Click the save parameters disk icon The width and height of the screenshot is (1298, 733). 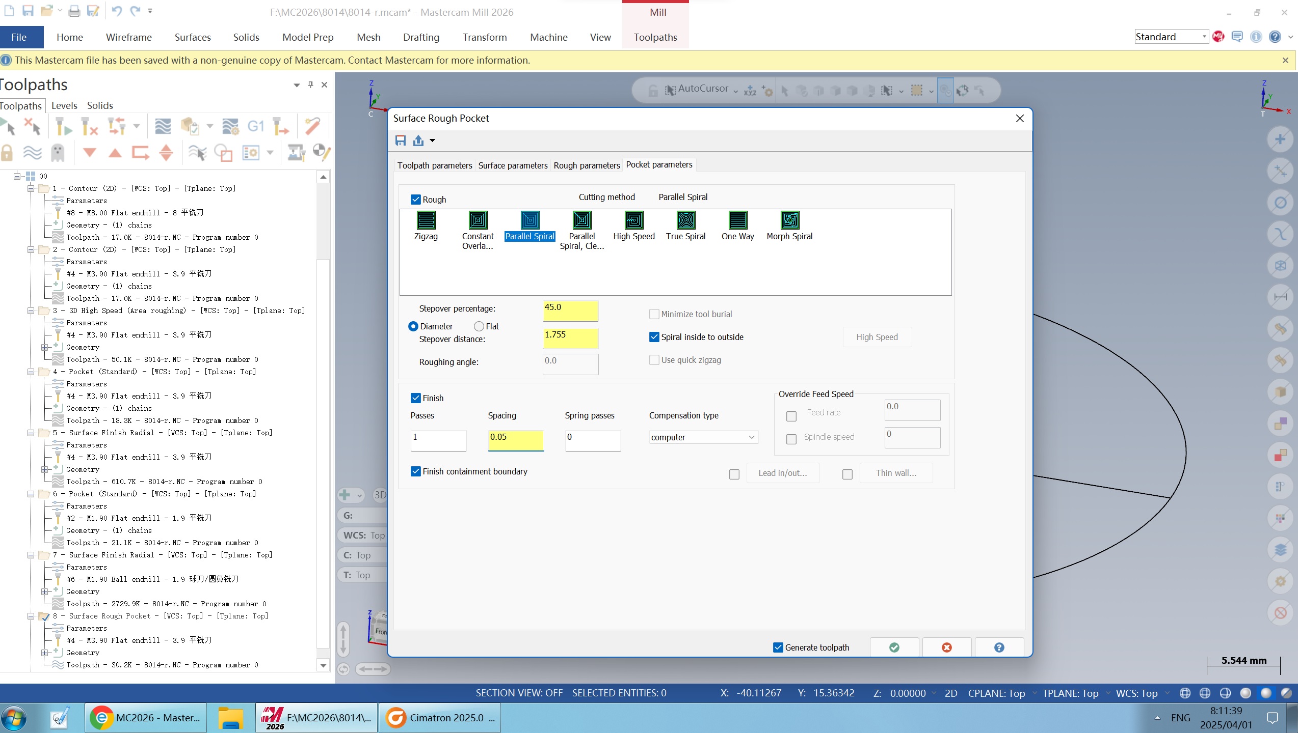click(401, 140)
